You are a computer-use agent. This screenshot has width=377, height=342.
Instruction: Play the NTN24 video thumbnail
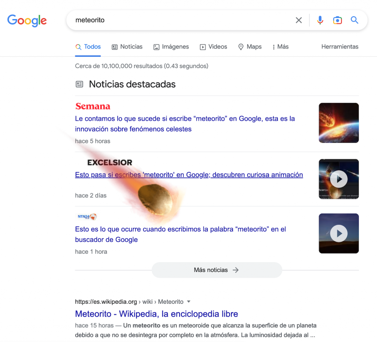pos(338,233)
